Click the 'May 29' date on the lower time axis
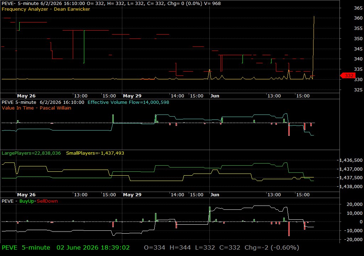This screenshot has height=256, width=364. click(132, 195)
